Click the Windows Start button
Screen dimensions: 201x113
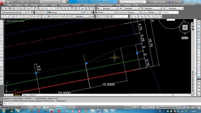3,111
